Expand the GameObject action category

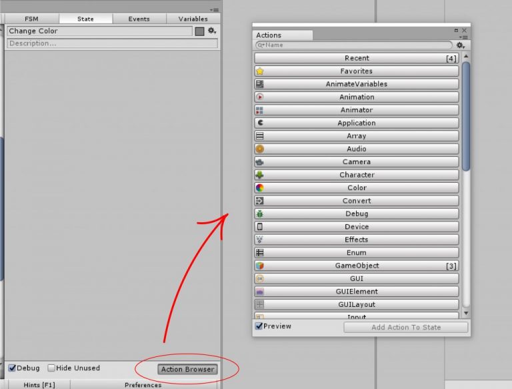(357, 266)
